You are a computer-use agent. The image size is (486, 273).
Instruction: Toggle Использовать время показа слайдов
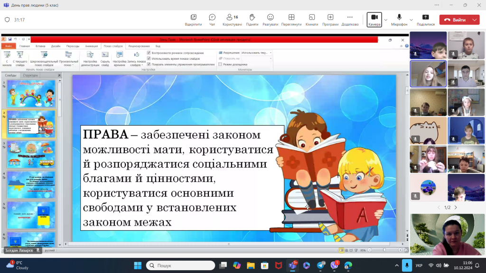(x=149, y=58)
